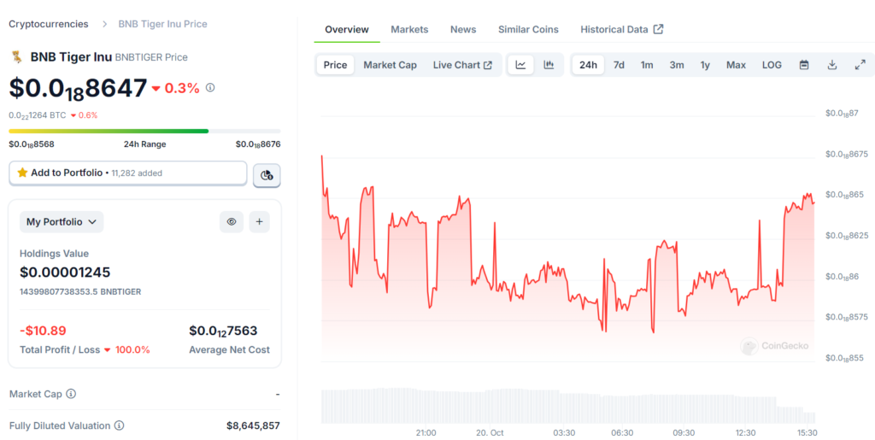Switch to the candlestick chart icon
Viewport: 875px width, 440px height.
coord(549,65)
